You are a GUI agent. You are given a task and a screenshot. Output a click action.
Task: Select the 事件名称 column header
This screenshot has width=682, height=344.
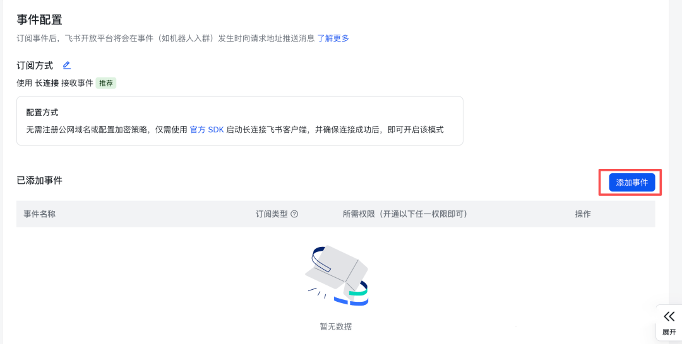coord(40,214)
